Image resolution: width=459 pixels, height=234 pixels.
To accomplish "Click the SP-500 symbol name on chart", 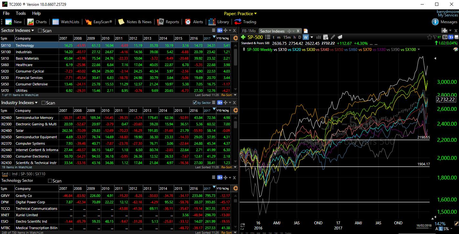I will (x=255, y=37).
